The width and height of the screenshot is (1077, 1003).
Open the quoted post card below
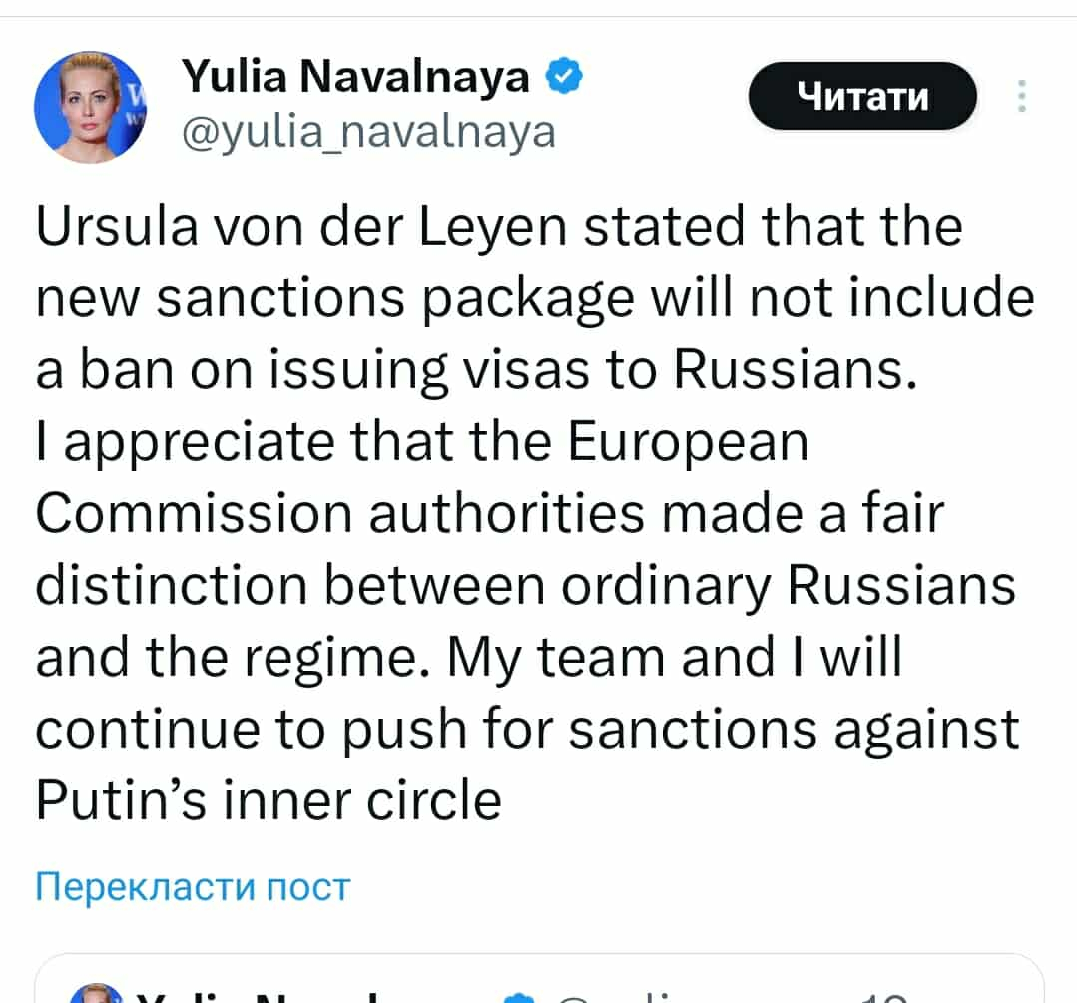[x=539, y=983]
